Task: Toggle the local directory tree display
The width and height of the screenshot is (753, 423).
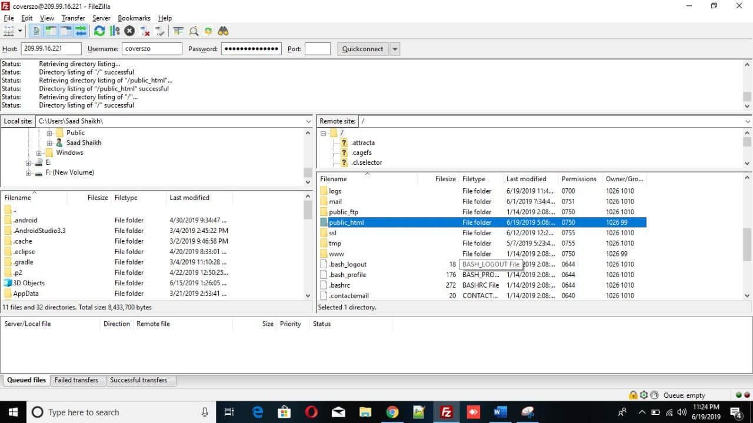Action: click(x=51, y=31)
